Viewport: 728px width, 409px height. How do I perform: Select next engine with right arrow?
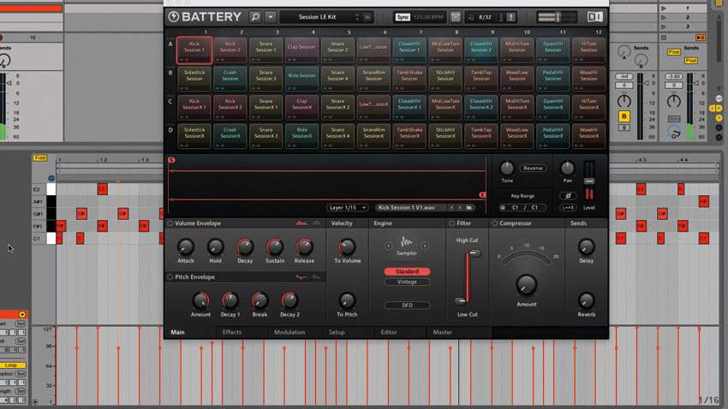pos(425,246)
